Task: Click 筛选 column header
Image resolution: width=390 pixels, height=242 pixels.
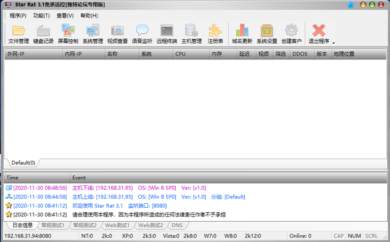Action: (281, 54)
